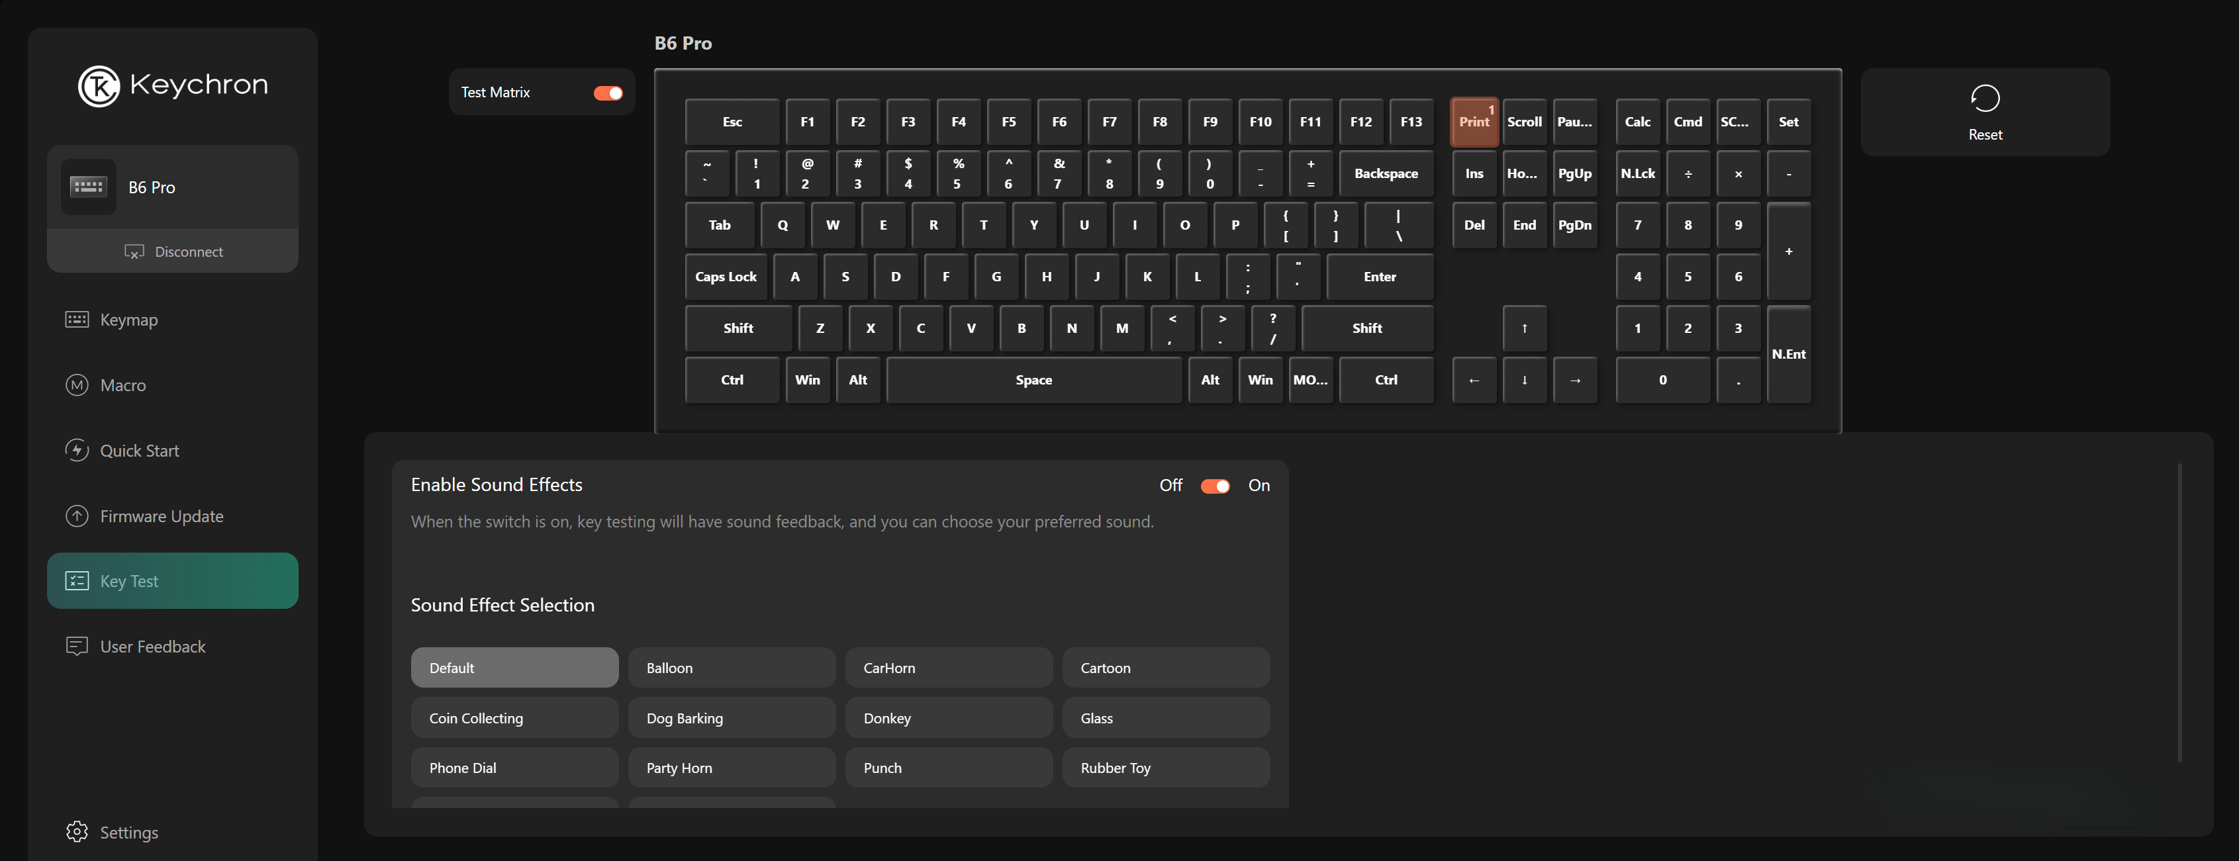
Task: Choose the Cartoon sound effect
Action: coord(1167,667)
